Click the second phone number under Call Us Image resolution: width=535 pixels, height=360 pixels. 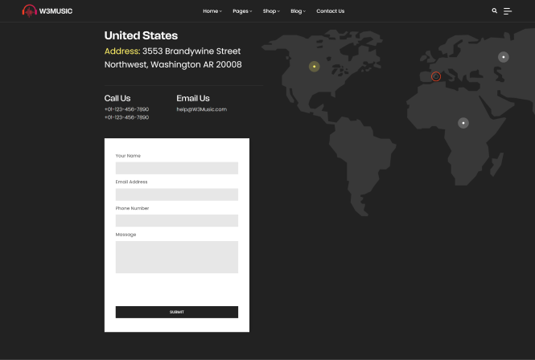pos(126,117)
